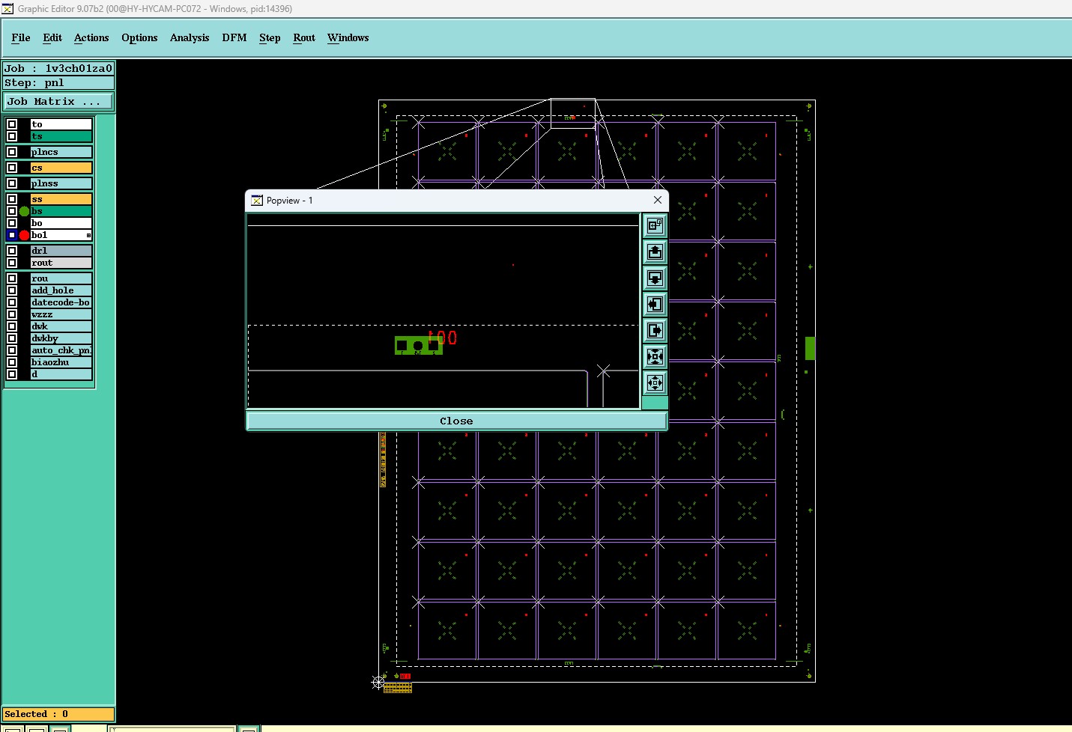Click the Popview zoom-in arrows icon
Image resolution: width=1072 pixels, height=732 pixels.
[655, 356]
